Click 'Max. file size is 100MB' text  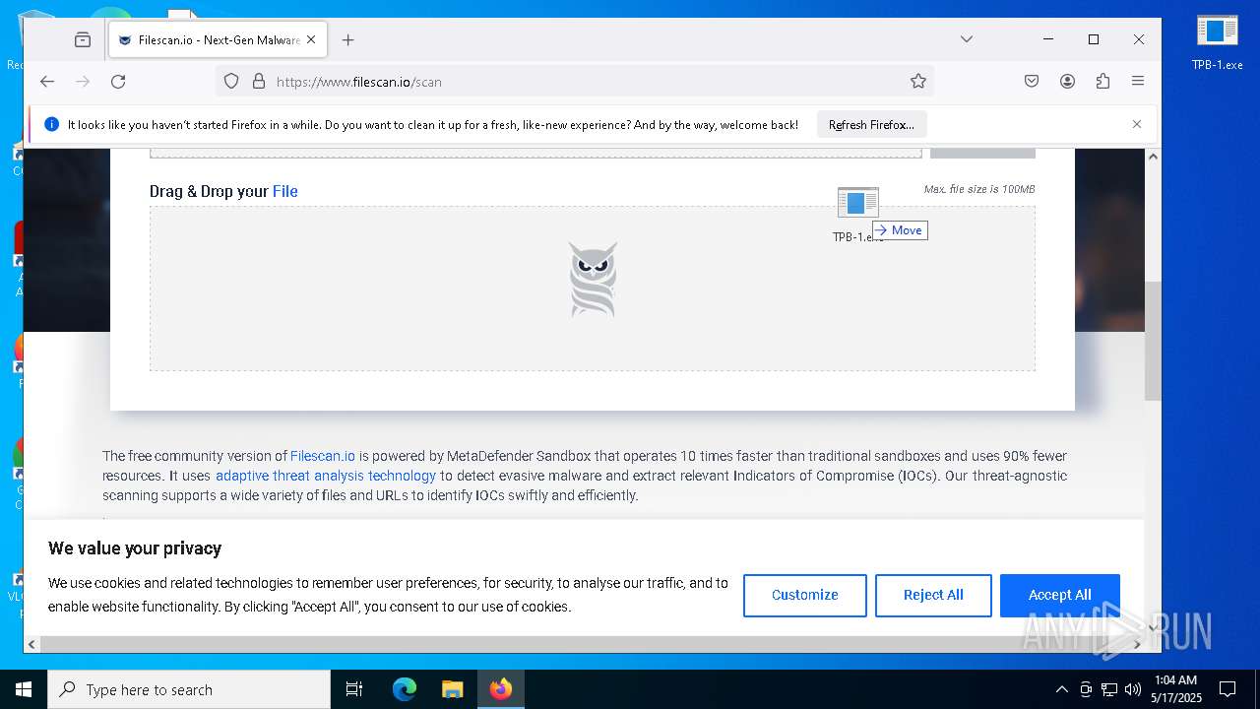point(979,189)
